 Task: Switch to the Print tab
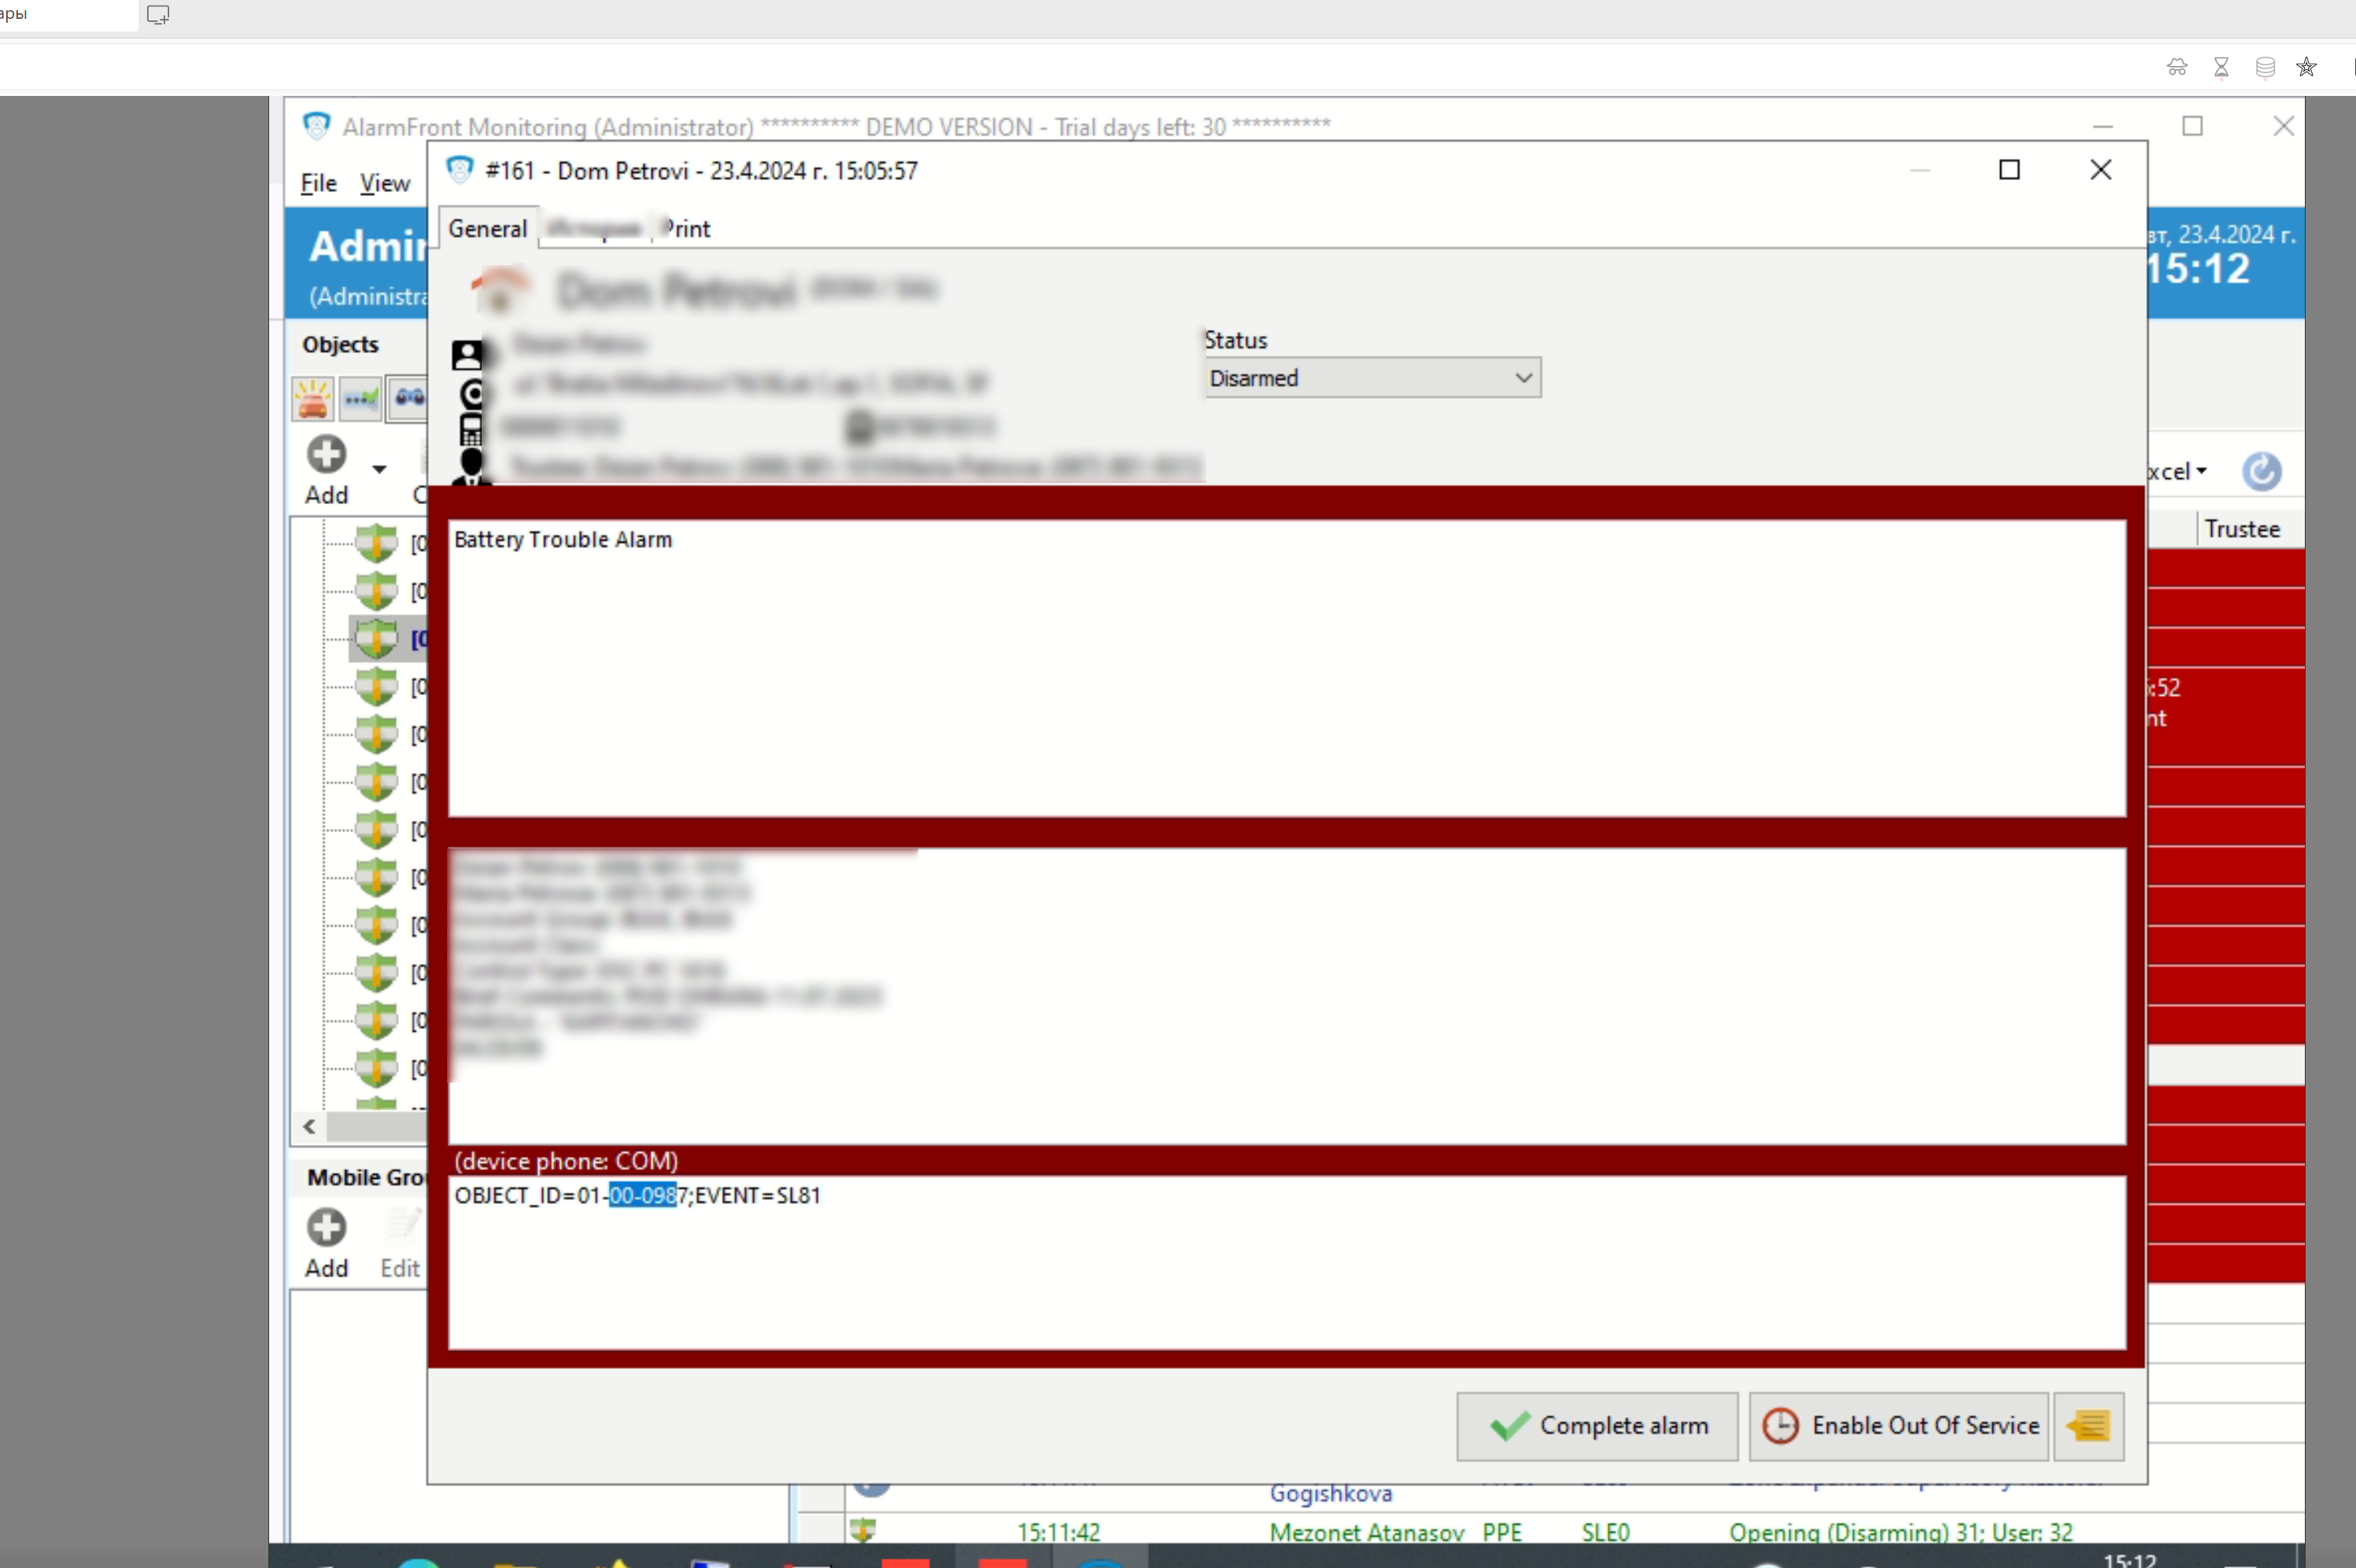pos(686,229)
